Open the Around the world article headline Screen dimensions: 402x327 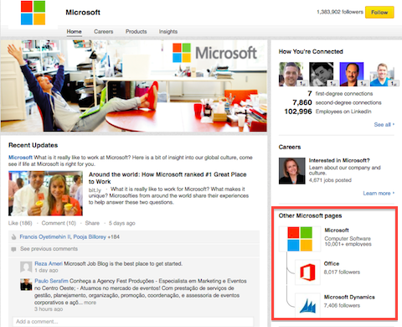167,178
